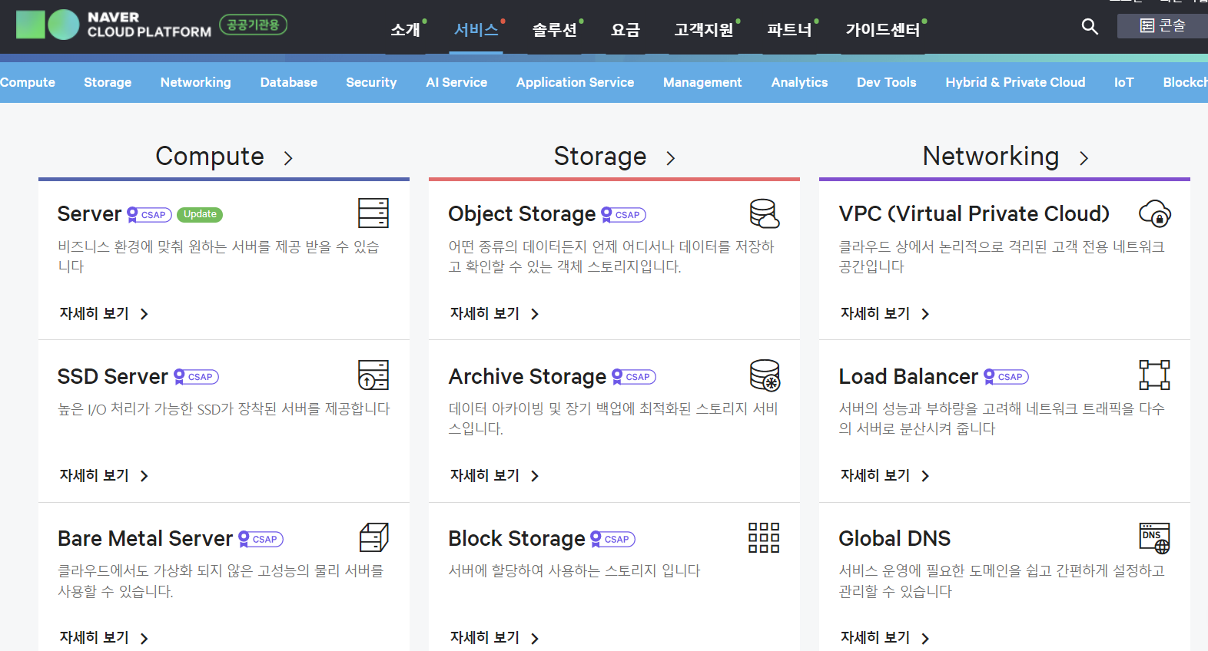The width and height of the screenshot is (1208, 651).
Task: Open 자세히 보기 under Bare Metal Server
Action: (x=104, y=637)
